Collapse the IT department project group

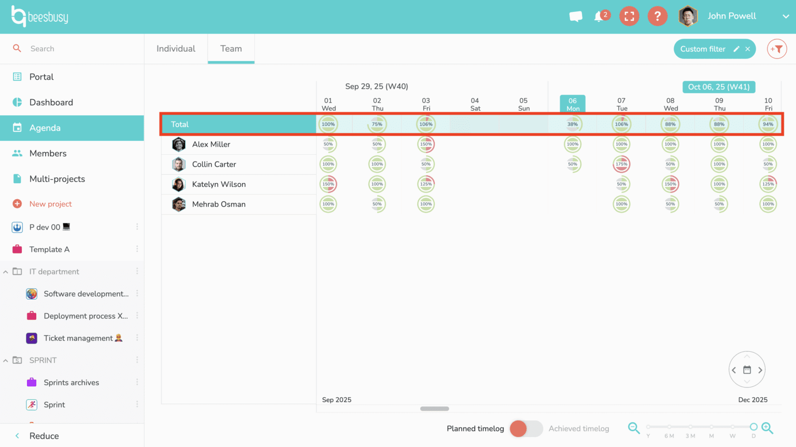coord(5,271)
